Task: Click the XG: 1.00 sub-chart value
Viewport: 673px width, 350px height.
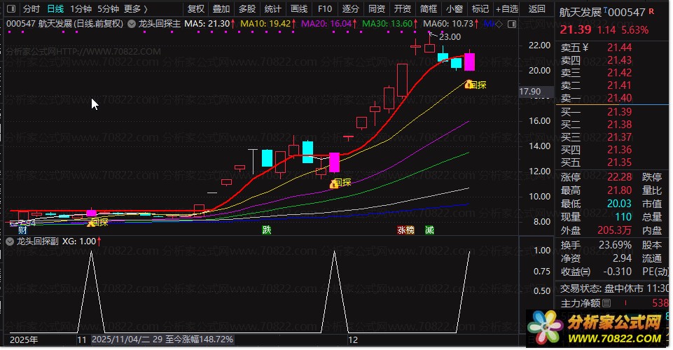Action: tap(79, 241)
